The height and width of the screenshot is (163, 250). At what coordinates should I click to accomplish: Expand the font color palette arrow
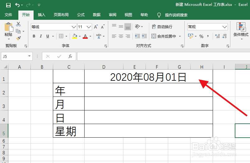90,36
